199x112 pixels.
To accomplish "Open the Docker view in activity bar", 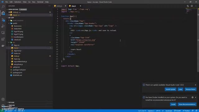I will (3, 45).
